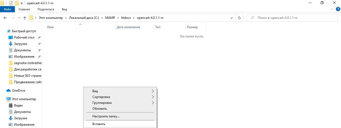Screen dimensions: 341x128
Task: Open the Рабочий стол quick access item
Action: [x=24, y=37]
